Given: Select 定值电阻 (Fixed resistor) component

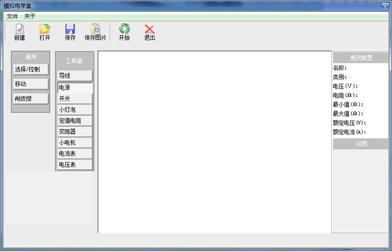Looking at the screenshot, I should pos(74,121).
